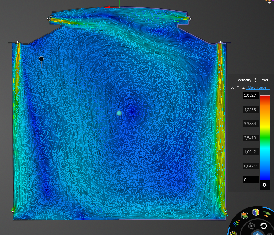Click the rainbow velocity color bar
Image resolution: width=274 pixels, height=235 pixels.
(265, 138)
